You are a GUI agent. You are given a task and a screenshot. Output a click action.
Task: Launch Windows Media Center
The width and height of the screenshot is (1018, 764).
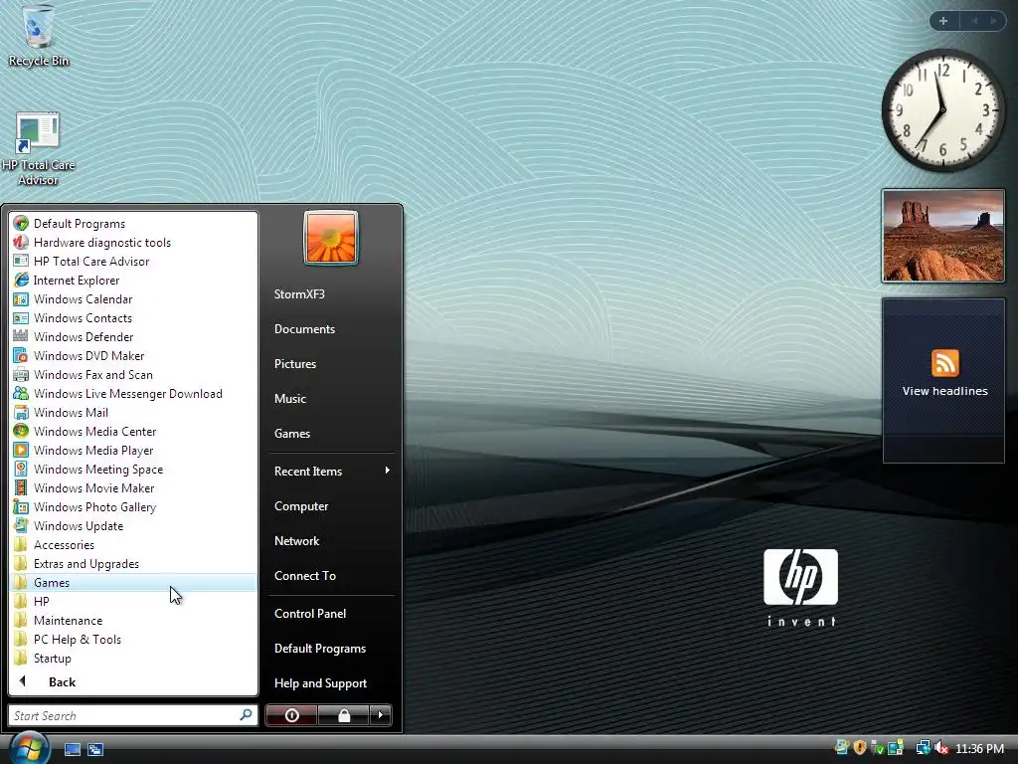coord(134,432)
